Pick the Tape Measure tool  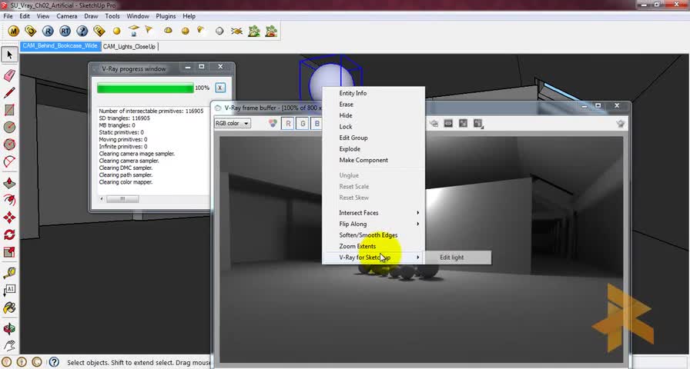coord(10,273)
